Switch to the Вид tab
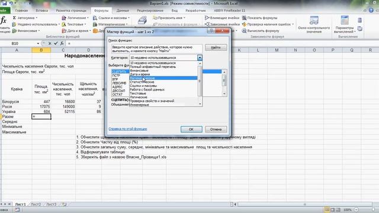This screenshot has height=213, width=379. point(174,11)
